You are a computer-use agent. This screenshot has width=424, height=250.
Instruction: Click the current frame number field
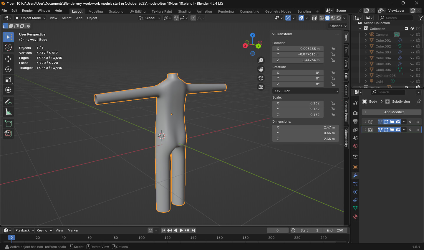coord(278,230)
